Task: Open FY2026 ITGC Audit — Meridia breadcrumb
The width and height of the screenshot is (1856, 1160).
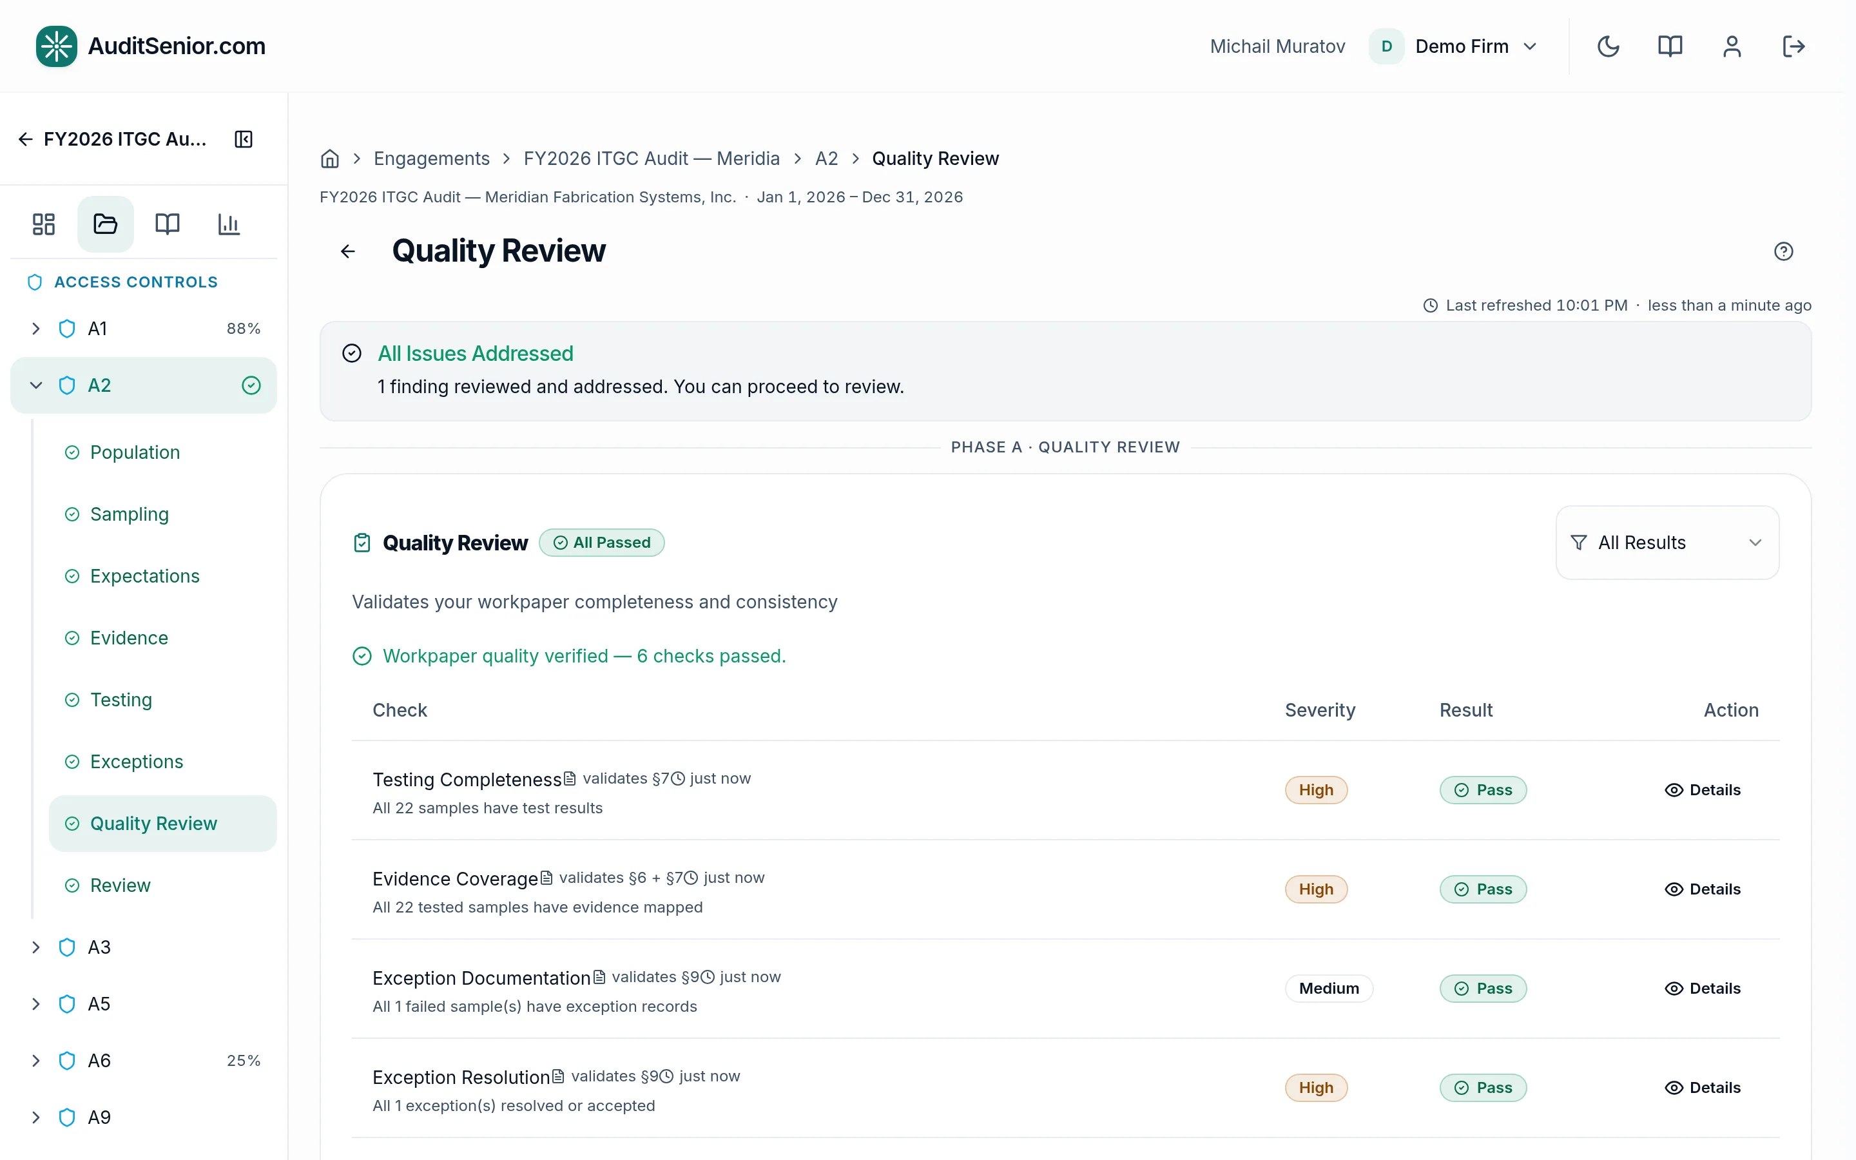Action: [651, 159]
